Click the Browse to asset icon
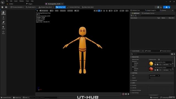This screenshot has width=176, height=99. pyautogui.click(x=6, y=7)
